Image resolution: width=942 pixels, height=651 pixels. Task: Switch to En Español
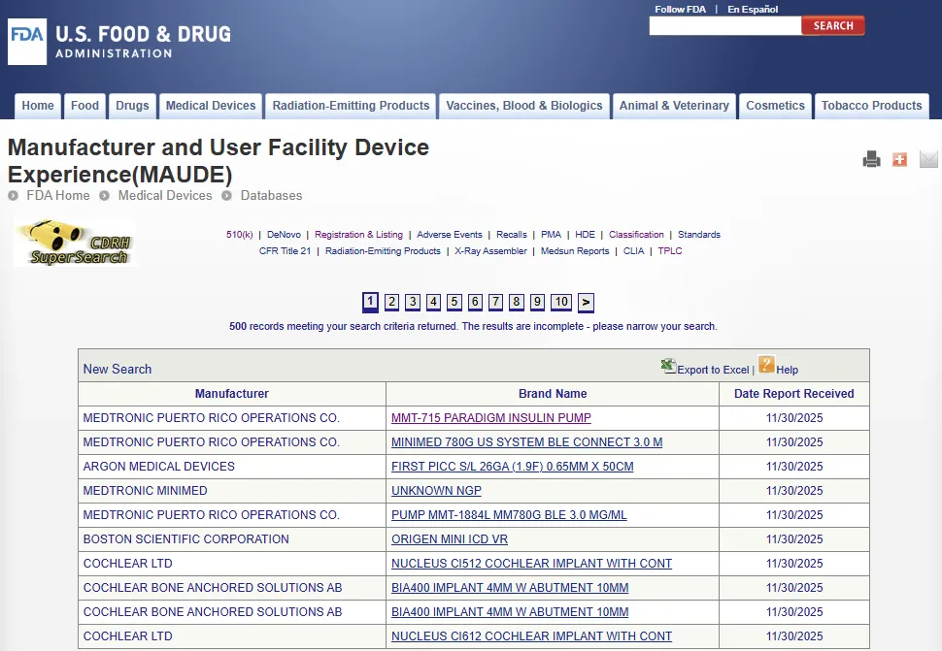pos(753,9)
